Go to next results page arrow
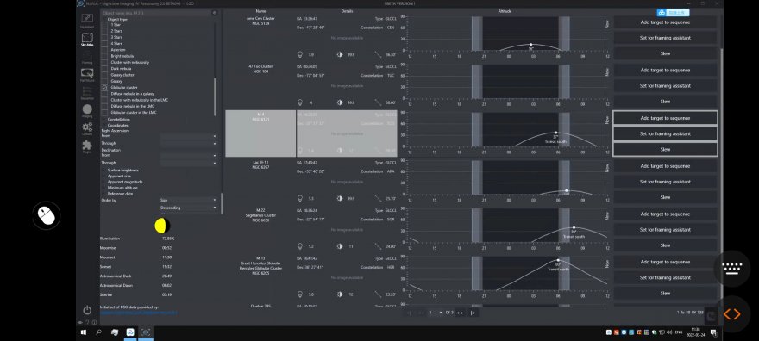The width and height of the screenshot is (759, 341). [x=461, y=313]
